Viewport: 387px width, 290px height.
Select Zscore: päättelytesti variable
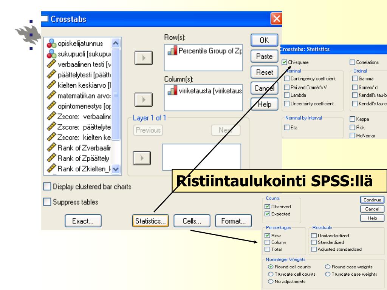pyautogui.click(x=78, y=127)
